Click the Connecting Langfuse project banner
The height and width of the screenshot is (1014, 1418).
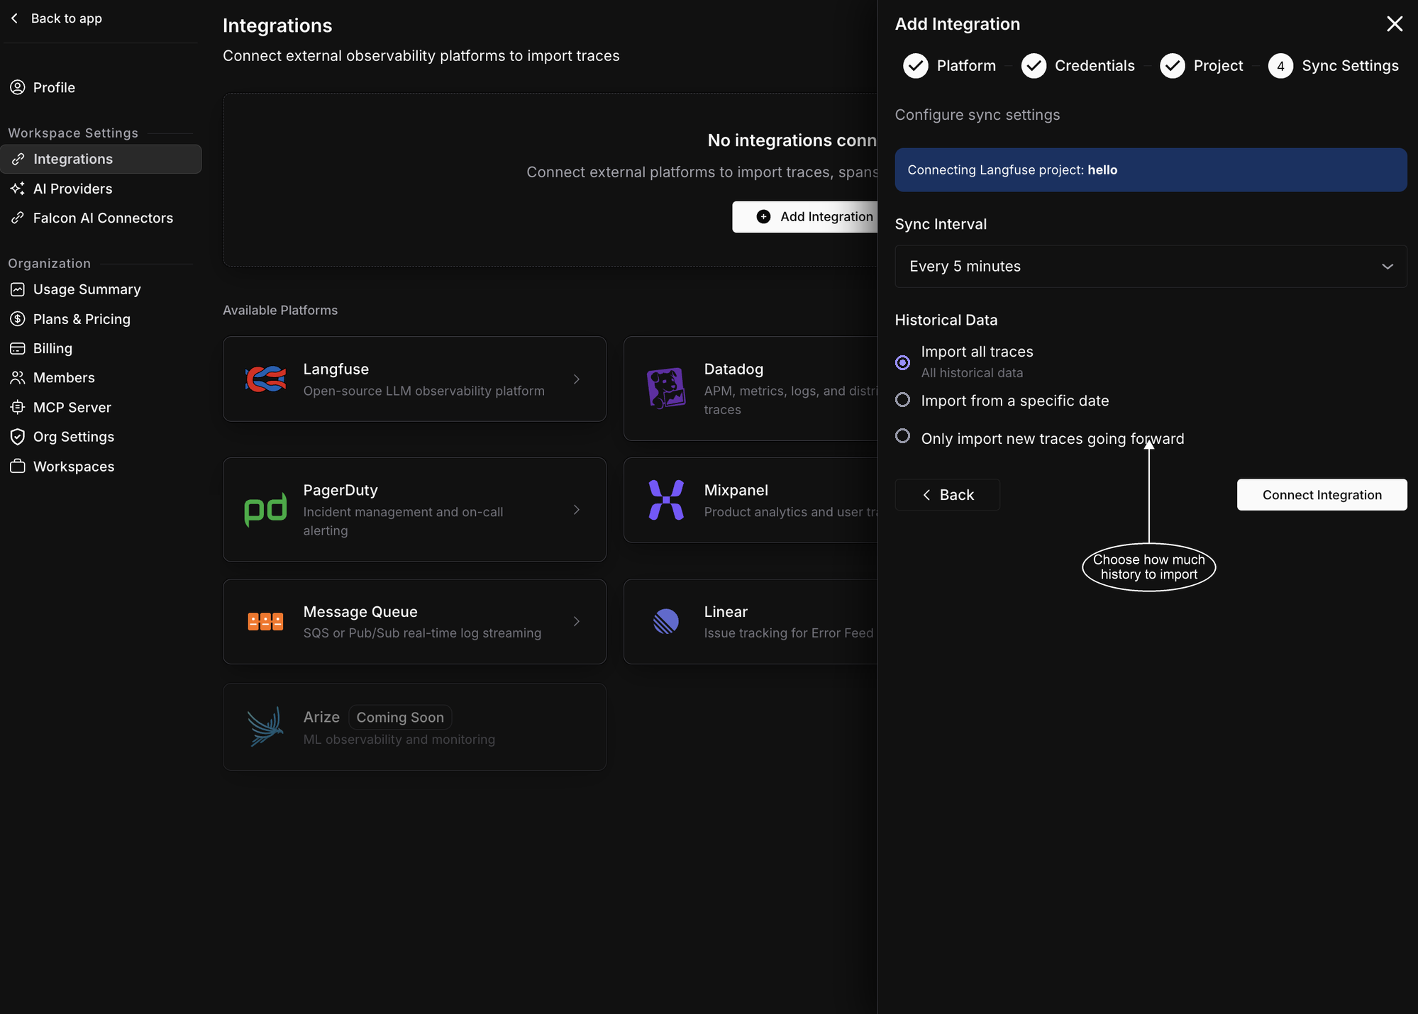pyautogui.click(x=1151, y=170)
